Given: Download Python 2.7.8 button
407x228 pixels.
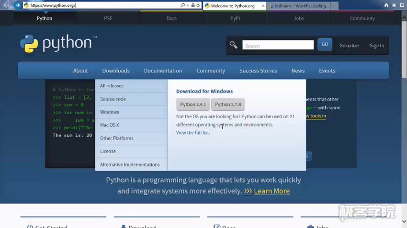Looking at the screenshot, I should (228, 104).
